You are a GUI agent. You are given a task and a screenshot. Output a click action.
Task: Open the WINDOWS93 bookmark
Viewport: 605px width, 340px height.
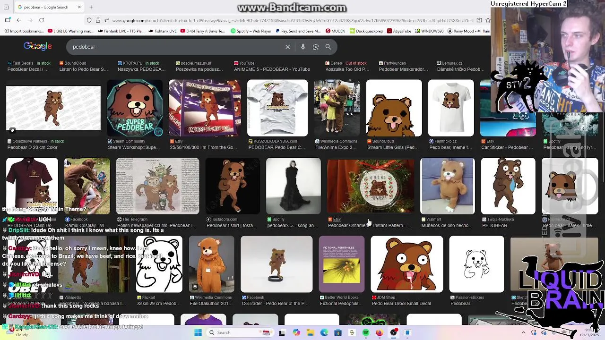(x=430, y=31)
